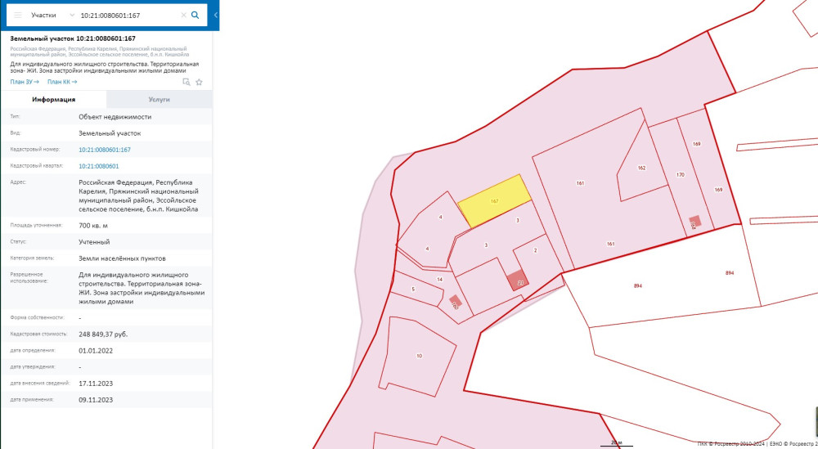
Task: Clear the search field with X icon
Action: click(182, 16)
